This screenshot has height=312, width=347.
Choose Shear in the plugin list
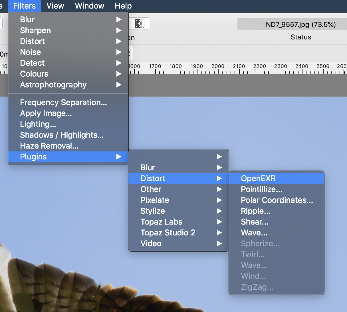tap(255, 222)
